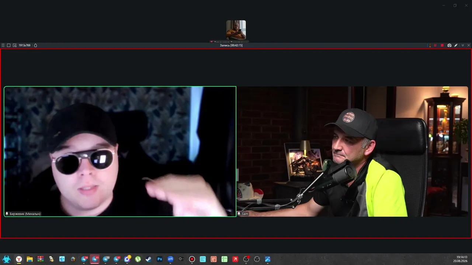Open Telegram with 59 unread badge
This screenshot has width=472, height=265.
point(106,259)
